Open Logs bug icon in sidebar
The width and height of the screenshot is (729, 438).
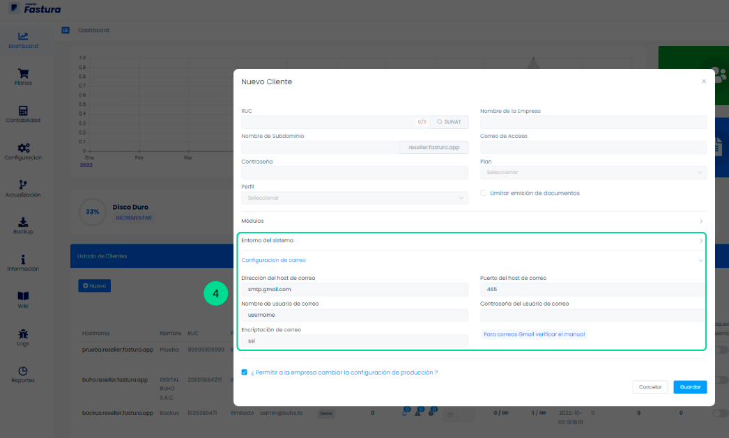point(23,334)
